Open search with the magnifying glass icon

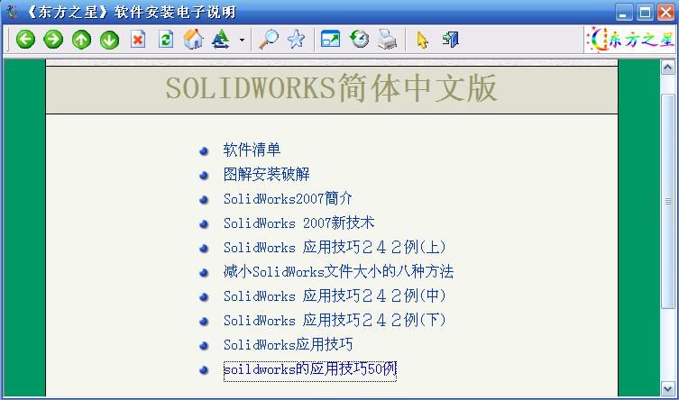[269, 39]
